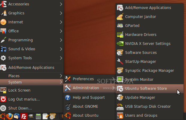Click the USB Startup Disk Creator icon
The height and width of the screenshot is (120, 186).
(x=120, y=107)
